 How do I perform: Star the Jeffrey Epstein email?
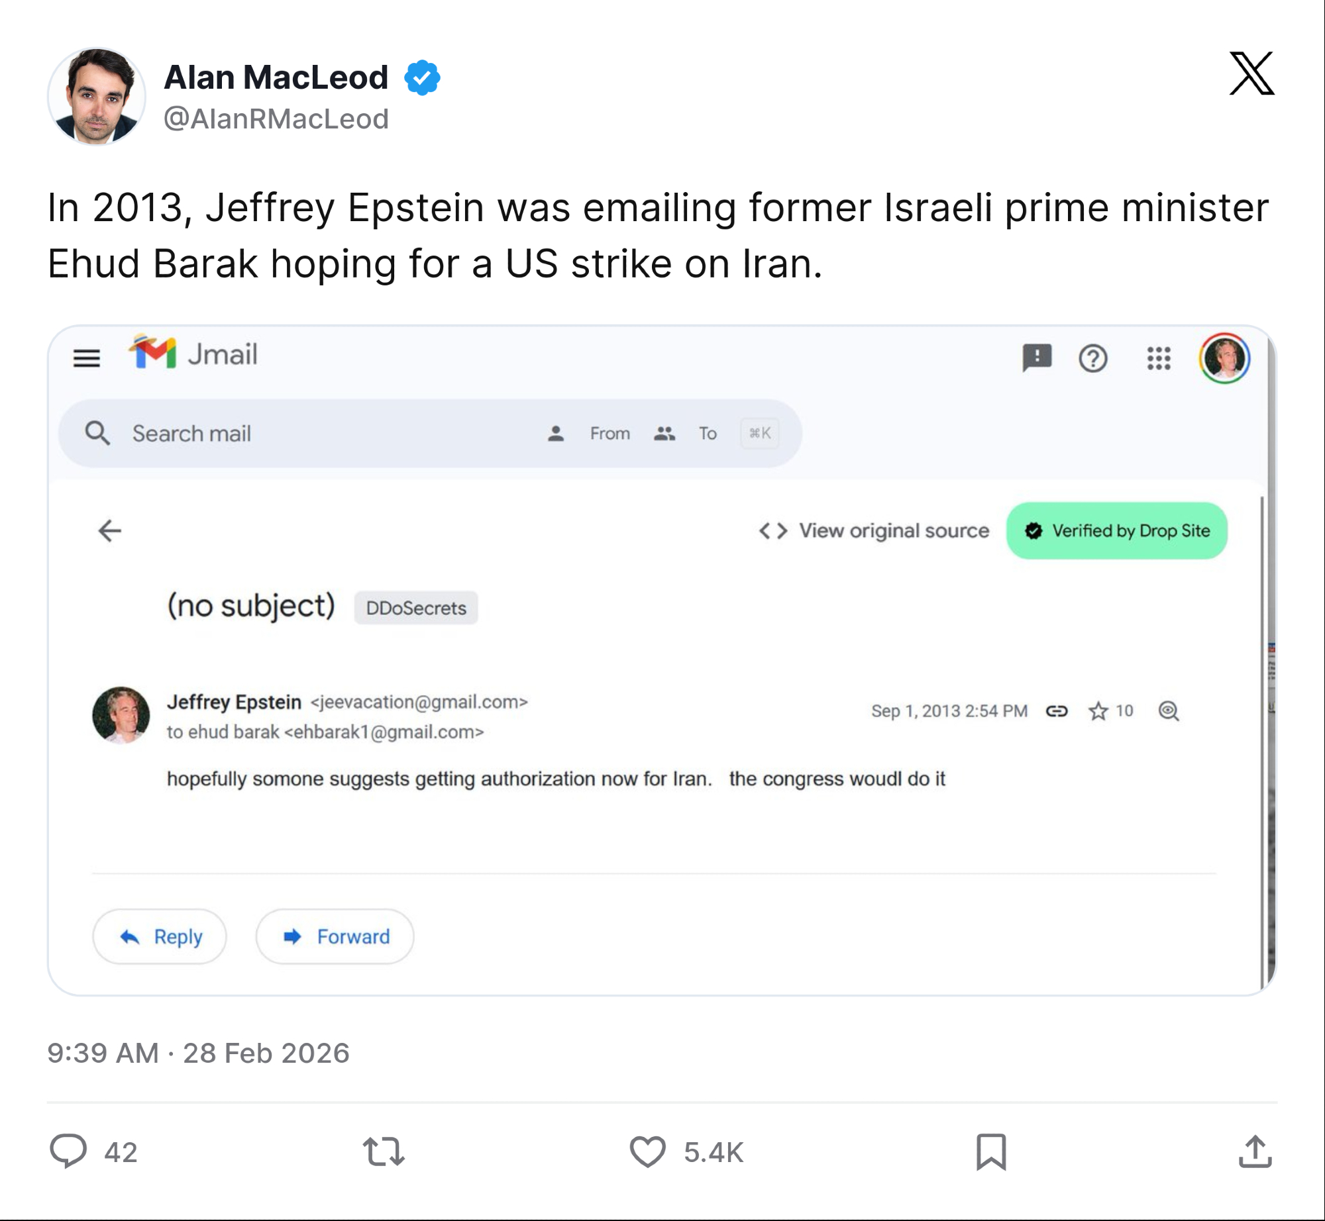point(1098,711)
